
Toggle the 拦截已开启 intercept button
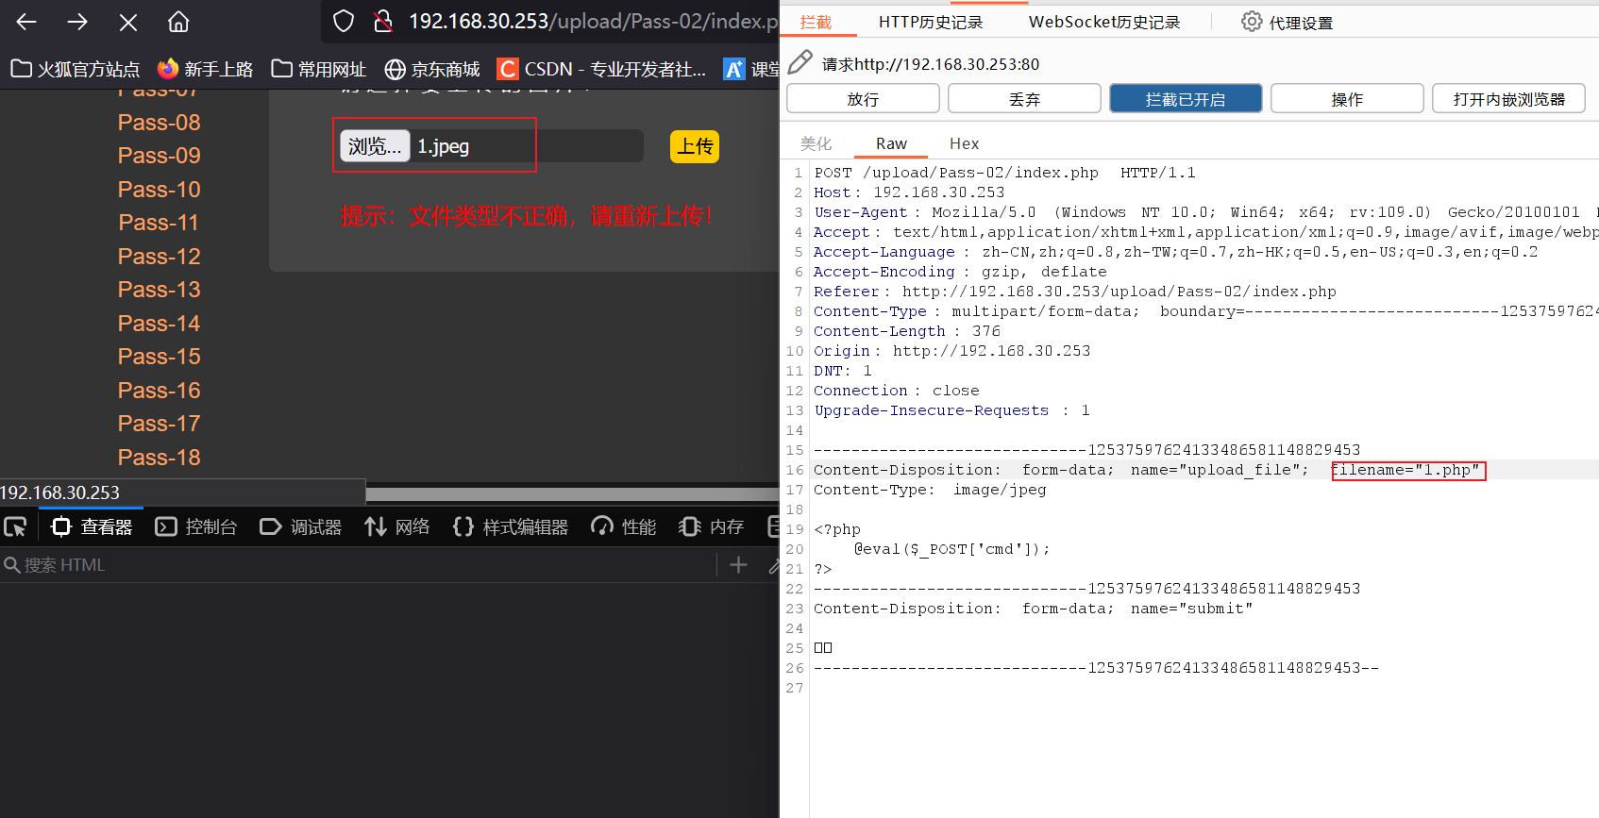tap(1186, 99)
